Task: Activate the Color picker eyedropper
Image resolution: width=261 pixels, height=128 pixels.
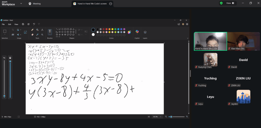Action: pos(37,35)
